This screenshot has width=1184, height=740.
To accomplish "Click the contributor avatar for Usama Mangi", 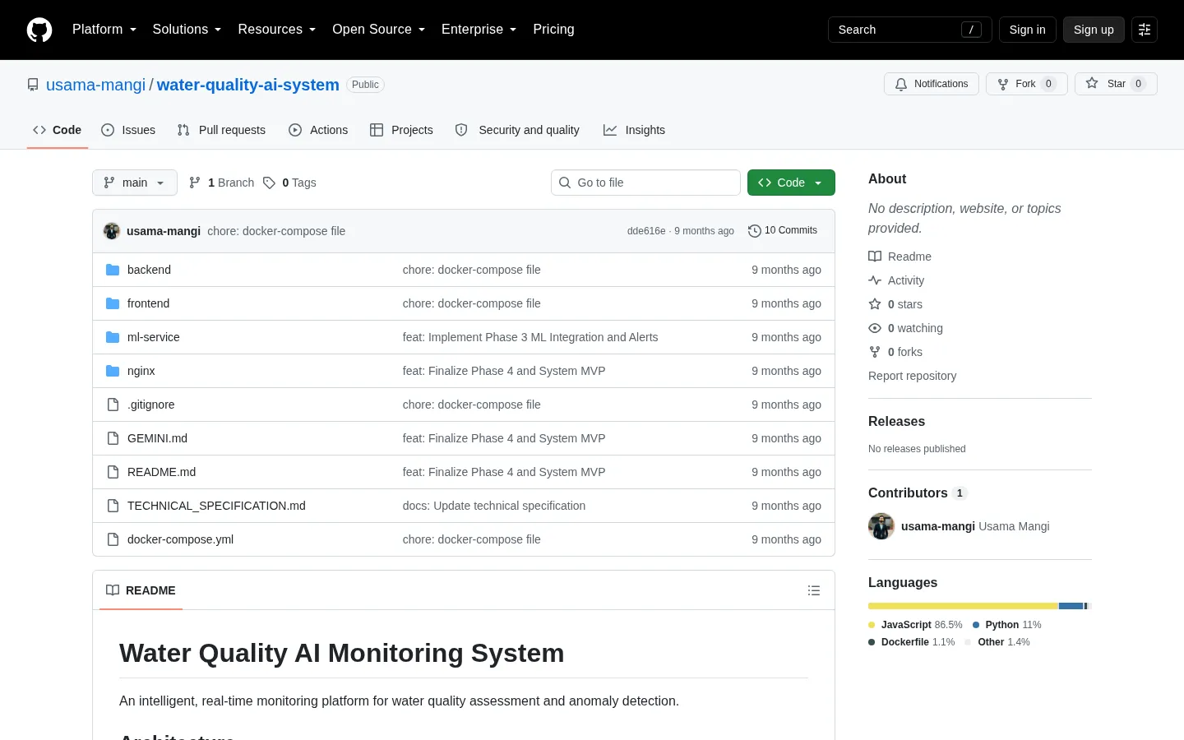I will point(881,526).
